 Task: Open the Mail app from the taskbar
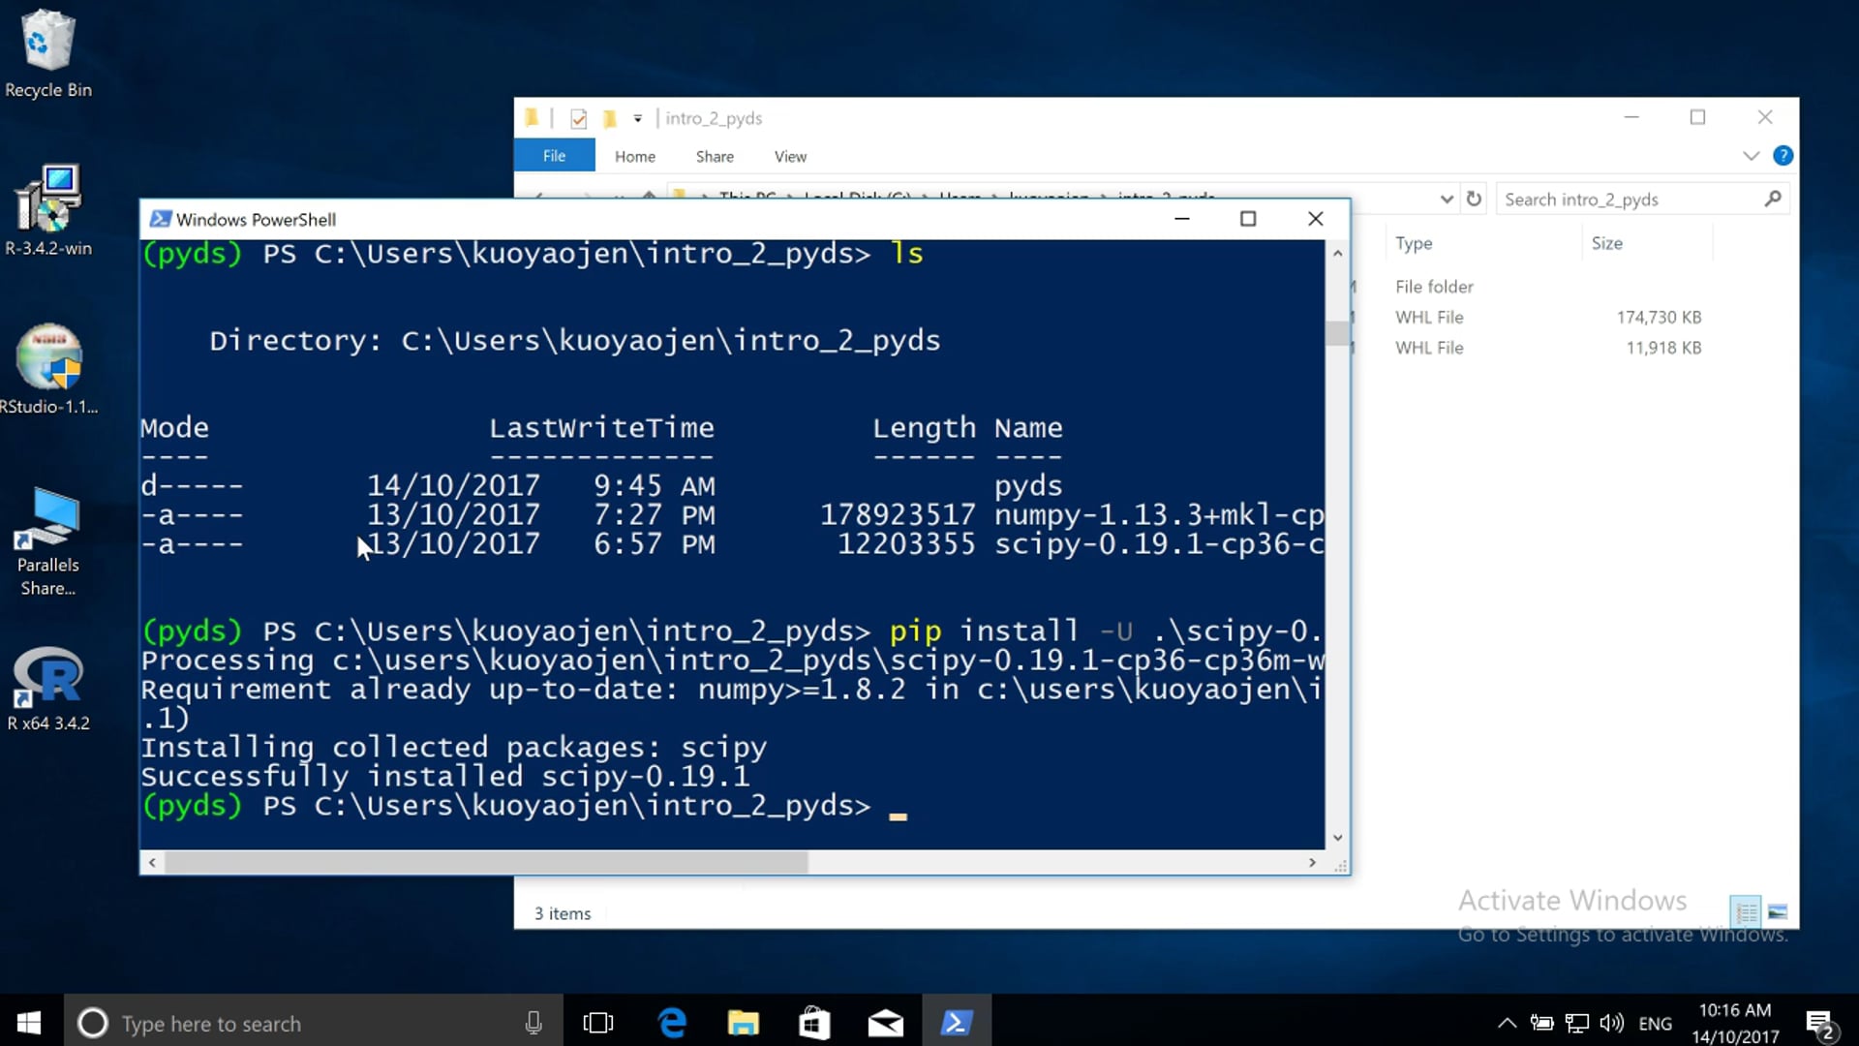(x=885, y=1023)
